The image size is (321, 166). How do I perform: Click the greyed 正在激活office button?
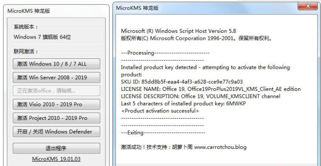pyautogui.click(x=56, y=91)
